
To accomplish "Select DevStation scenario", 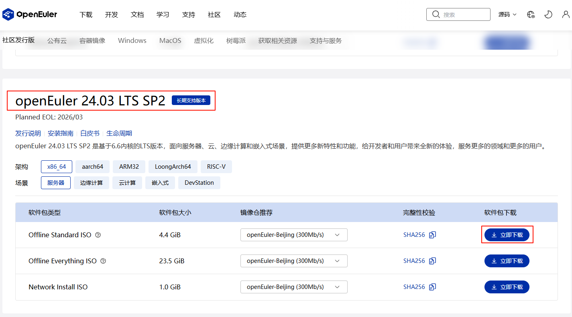I will coord(199,183).
